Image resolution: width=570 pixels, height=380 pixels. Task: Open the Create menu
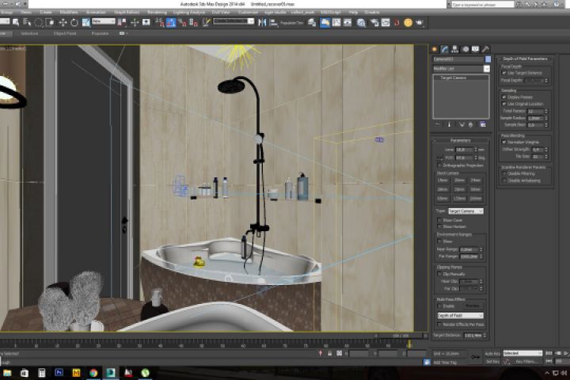pos(46,13)
